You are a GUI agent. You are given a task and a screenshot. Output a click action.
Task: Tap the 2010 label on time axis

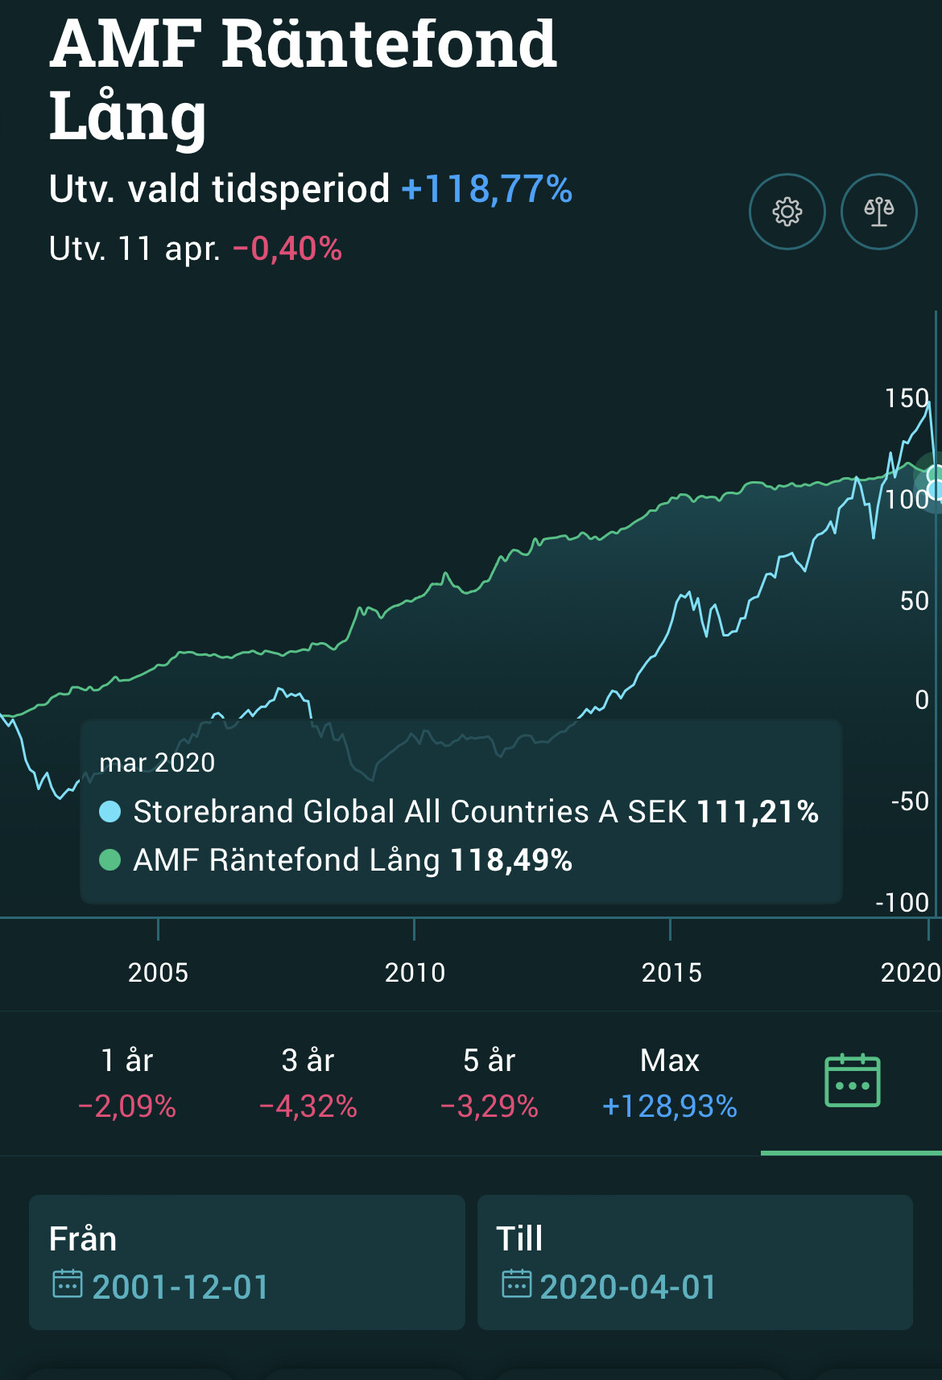point(415,972)
